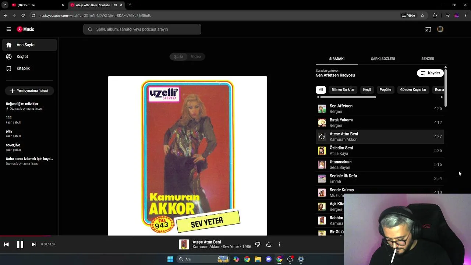Viewport: 471px width, 265px height.
Task: Open Cast to device icon
Action: pyautogui.click(x=428, y=29)
